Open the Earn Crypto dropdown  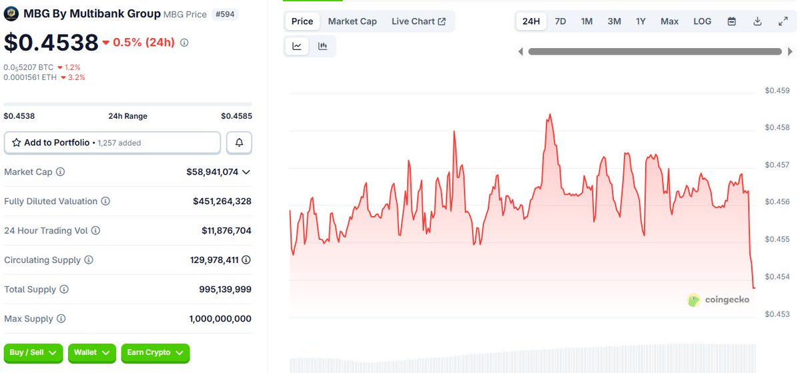click(x=155, y=352)
